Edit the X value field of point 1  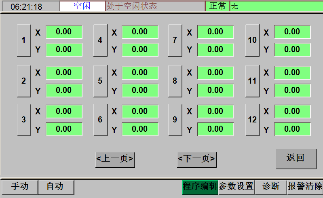64,32
